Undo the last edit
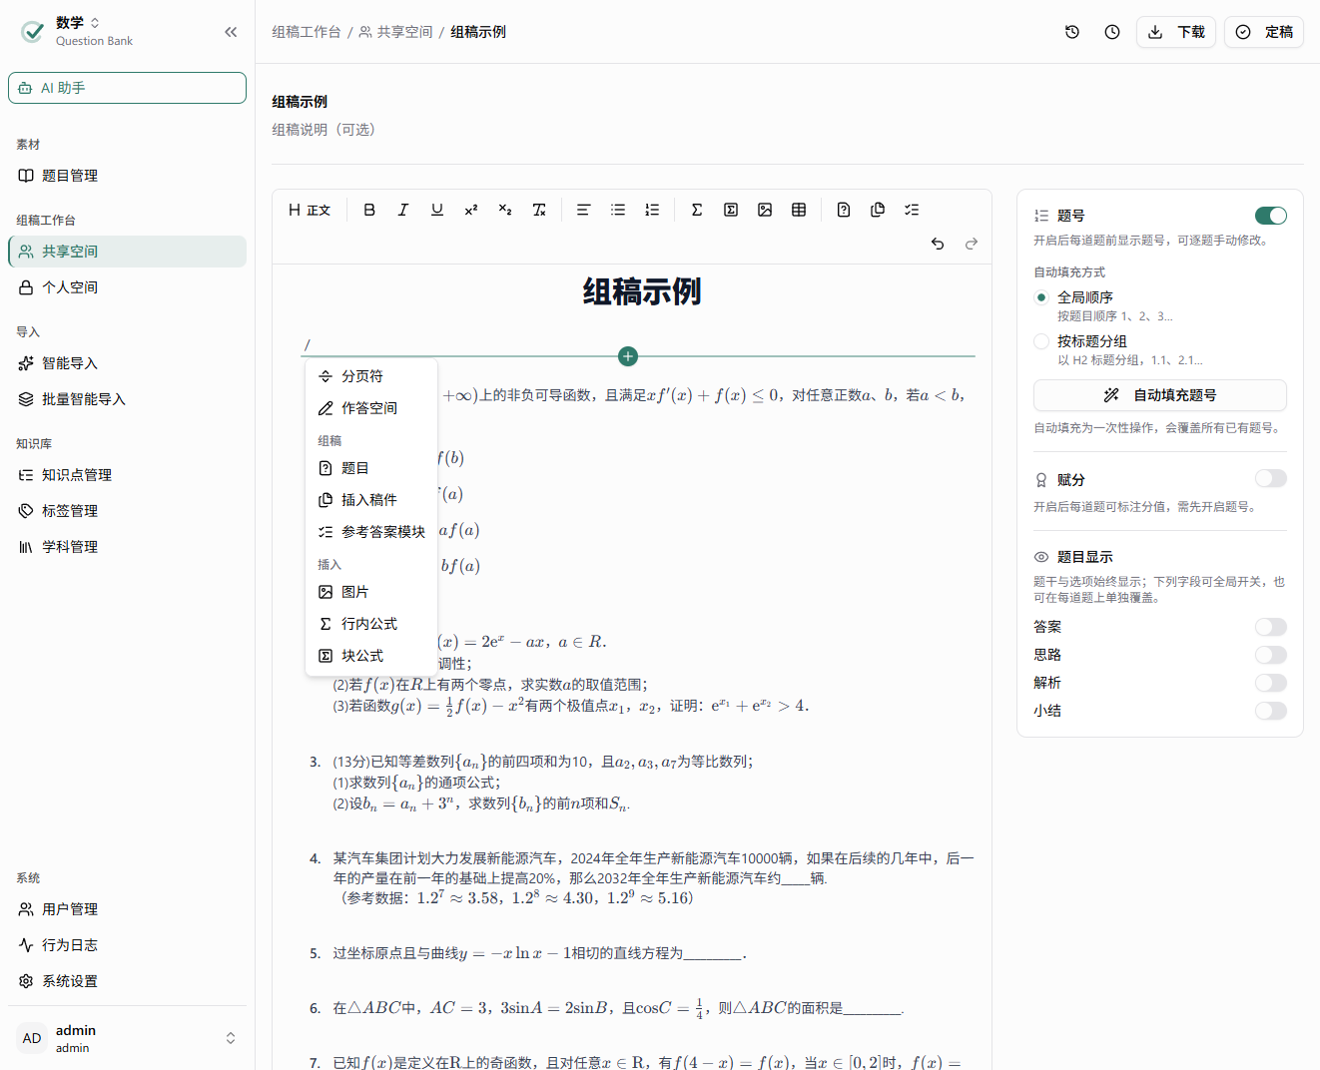This screenshot has width=1320, height=1070. [x=938, y=244]
